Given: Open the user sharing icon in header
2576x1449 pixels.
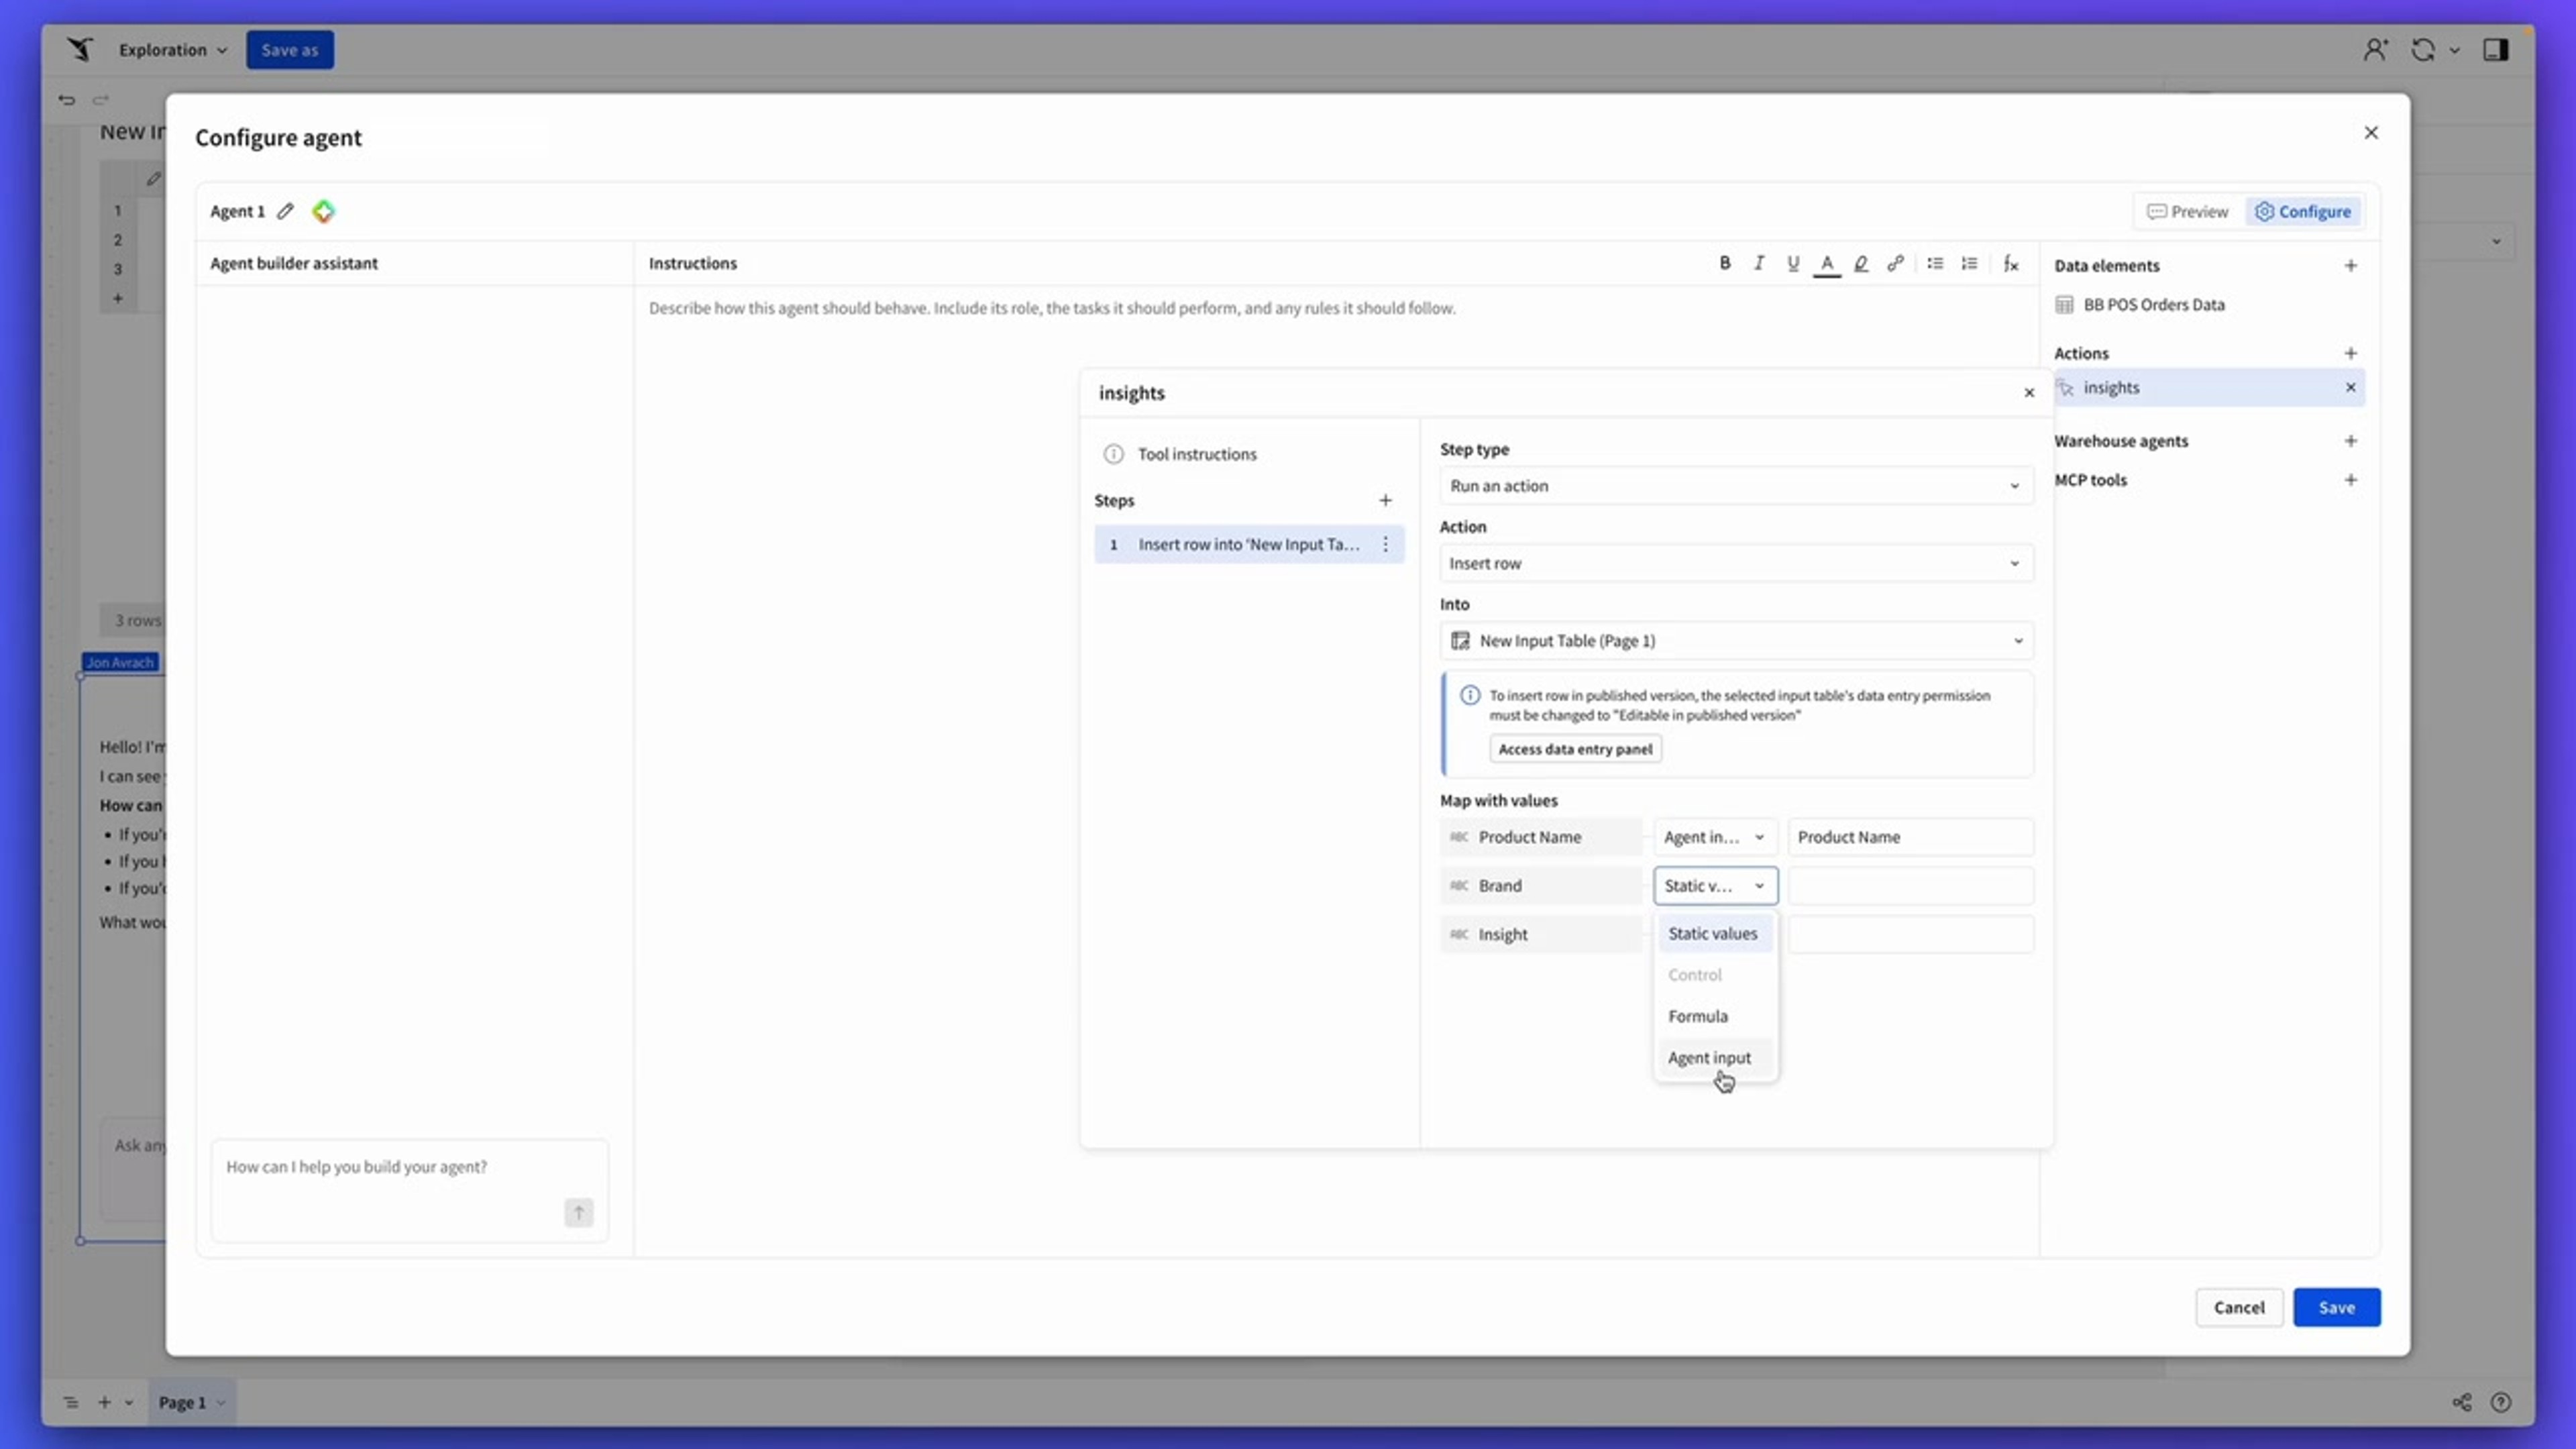Looking at the screenshot, I should tap(2375, 49).
